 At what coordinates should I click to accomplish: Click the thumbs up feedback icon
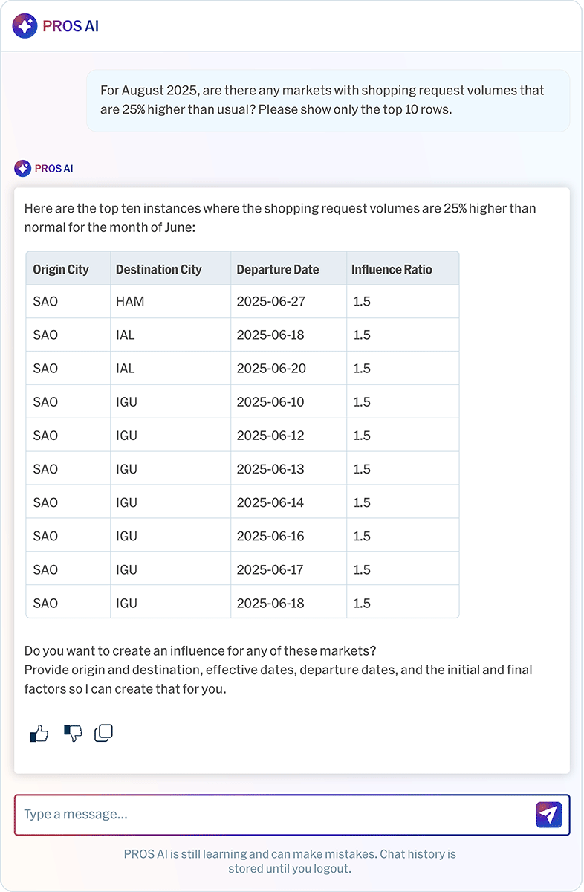(39, 734)
